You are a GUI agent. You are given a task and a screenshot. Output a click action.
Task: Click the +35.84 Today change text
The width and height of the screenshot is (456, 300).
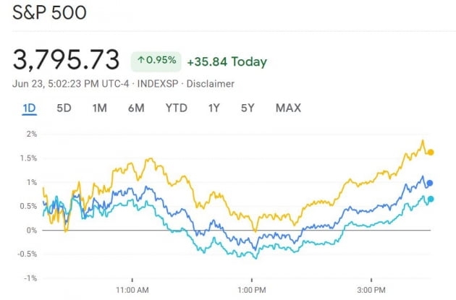point(227,61)
